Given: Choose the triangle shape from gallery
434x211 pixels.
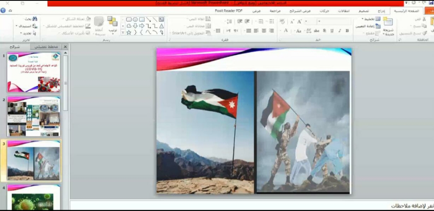Looking at the screenshot, I should (x=162, y=26).
